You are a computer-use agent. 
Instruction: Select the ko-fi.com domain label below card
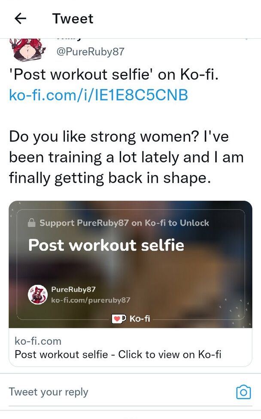[x=38, y=341]
